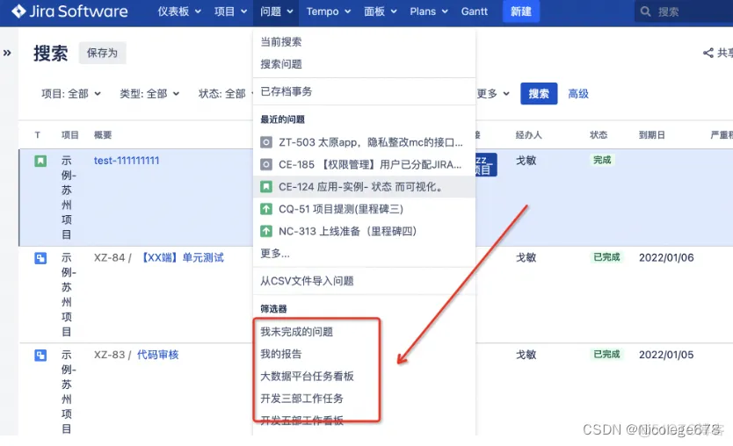Click 完成 status of test-111111111 row
This screenshot has width=733, height=446.
pos(602,160)
